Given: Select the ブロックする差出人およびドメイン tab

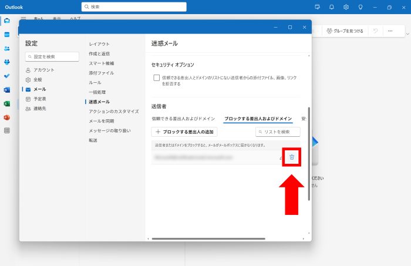Looking at the screenshot, I should (258, 119).
